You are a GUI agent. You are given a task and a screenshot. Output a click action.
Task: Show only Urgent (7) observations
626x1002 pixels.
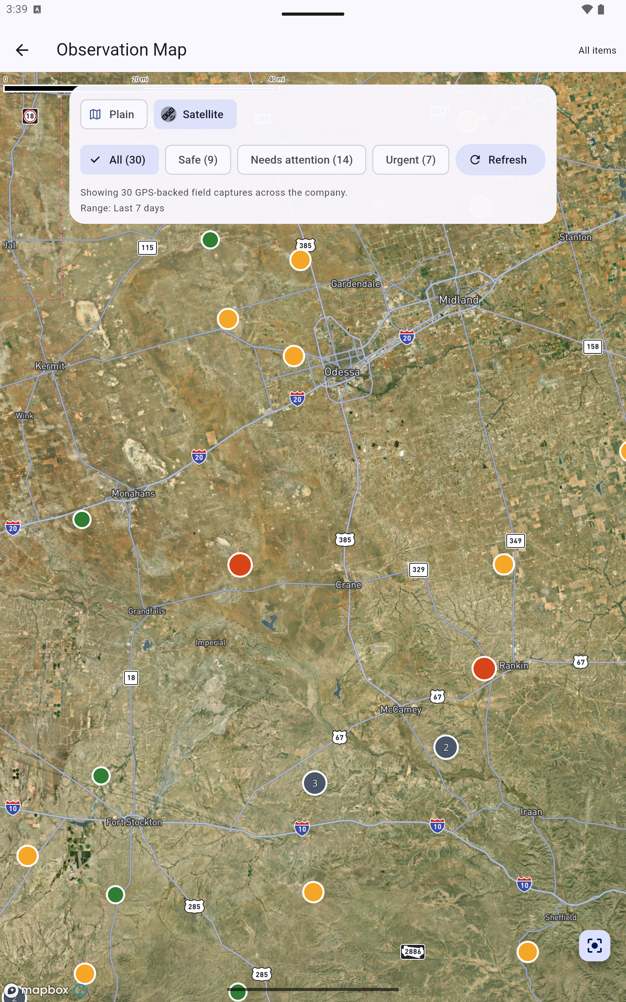[410, 159]
